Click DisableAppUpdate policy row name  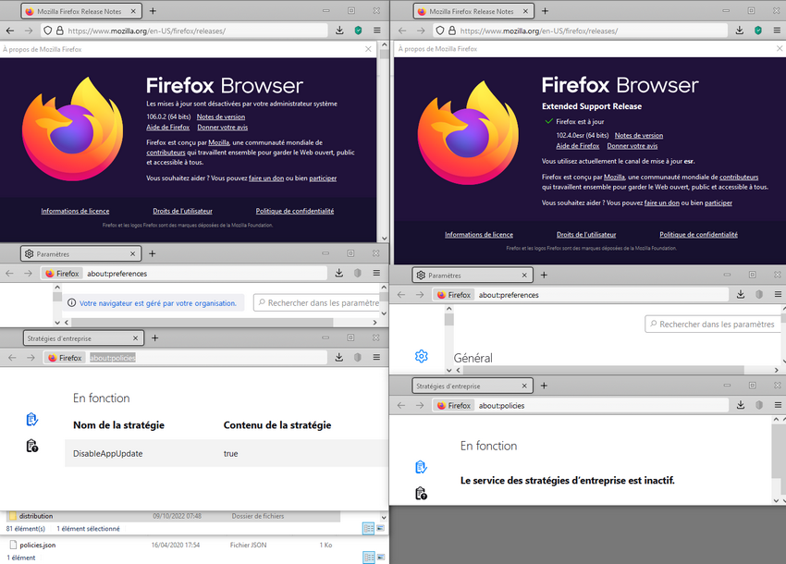coord(108,453)
